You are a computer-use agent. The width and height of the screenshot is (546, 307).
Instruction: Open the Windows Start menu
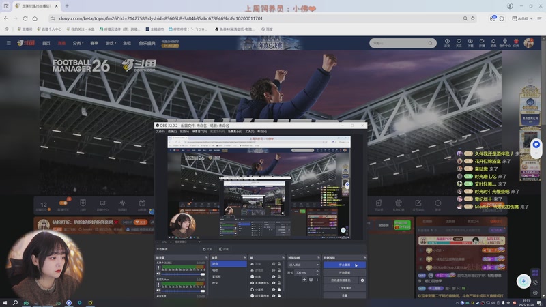click(5, 303)
